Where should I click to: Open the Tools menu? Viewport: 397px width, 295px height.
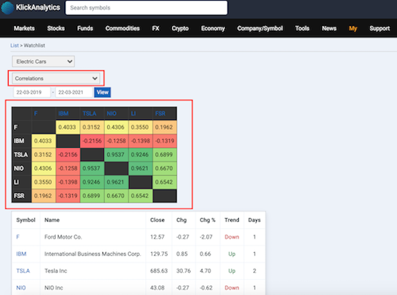click(x=302, y=29)
